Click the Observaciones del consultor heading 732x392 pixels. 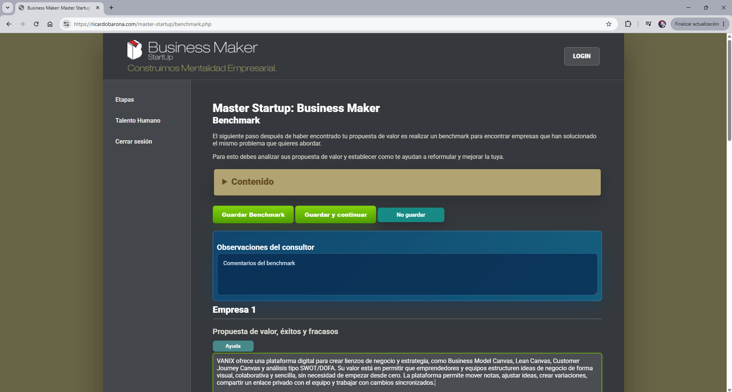point(265,247)
